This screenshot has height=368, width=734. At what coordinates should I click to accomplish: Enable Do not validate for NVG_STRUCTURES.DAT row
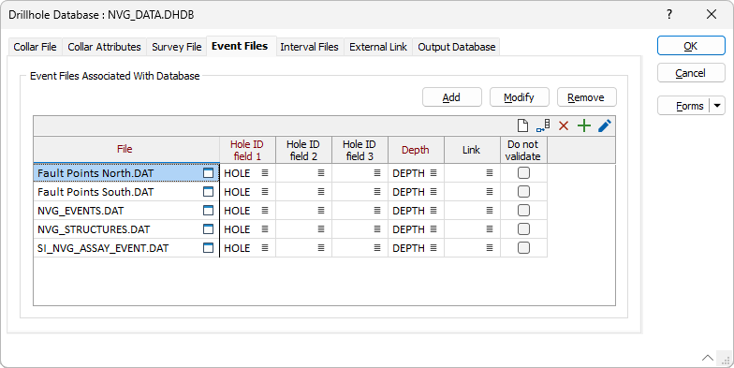coord(523,229)
